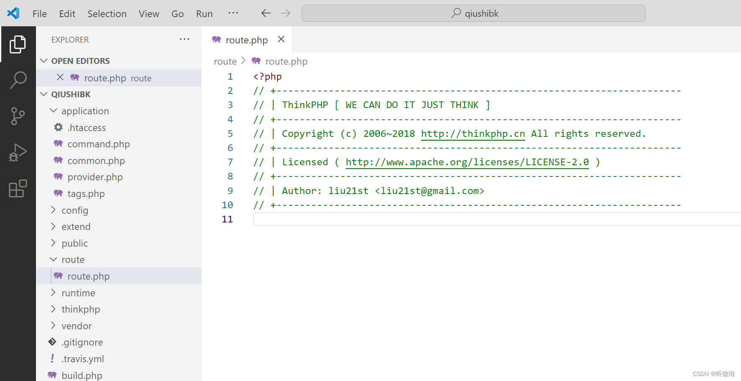Click the PHP icon beside command.php
The height and width of the screenshot is (381, 741).
point(59,144)
